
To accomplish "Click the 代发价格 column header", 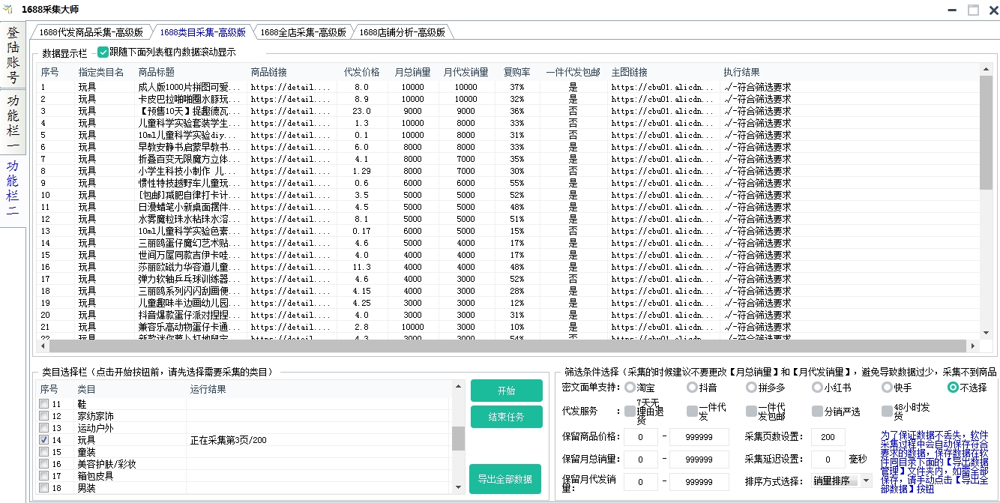I will tap(362, 72).
